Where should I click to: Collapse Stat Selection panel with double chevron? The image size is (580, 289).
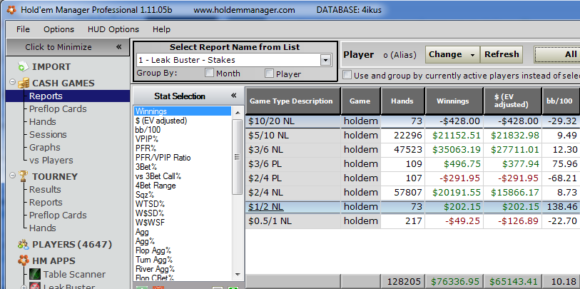coord(233,96)
